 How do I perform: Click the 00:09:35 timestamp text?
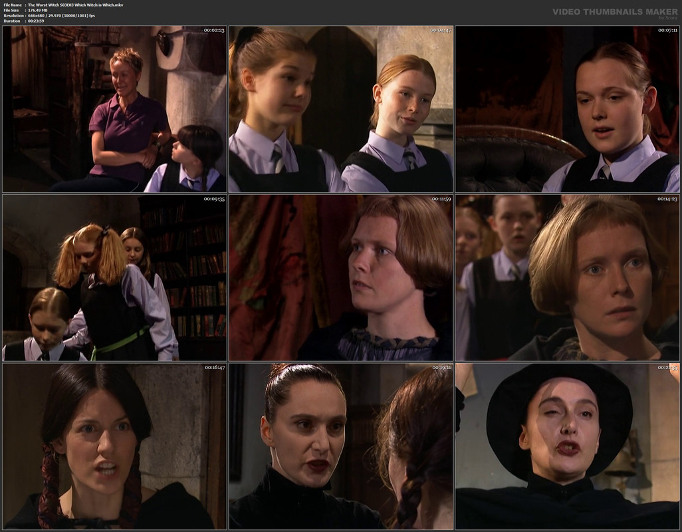(214, 199)
